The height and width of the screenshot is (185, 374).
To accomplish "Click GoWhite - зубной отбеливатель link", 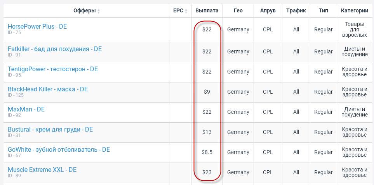I will pos(59,150).
